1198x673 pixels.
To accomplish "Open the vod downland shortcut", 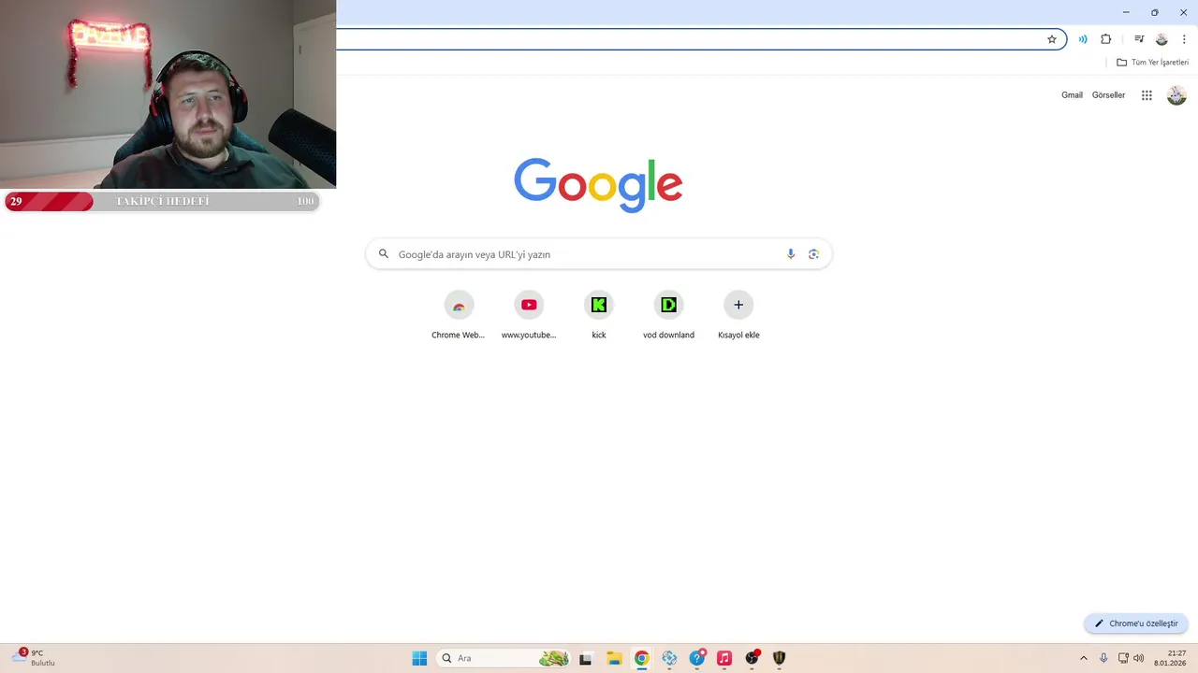I will click(x=668, y=315).
